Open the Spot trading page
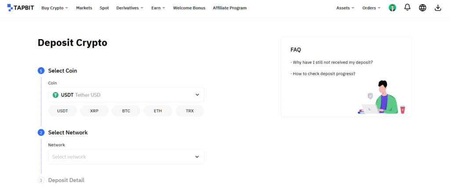The width and height of the screenshot is (450, 188). click(104, 8)
